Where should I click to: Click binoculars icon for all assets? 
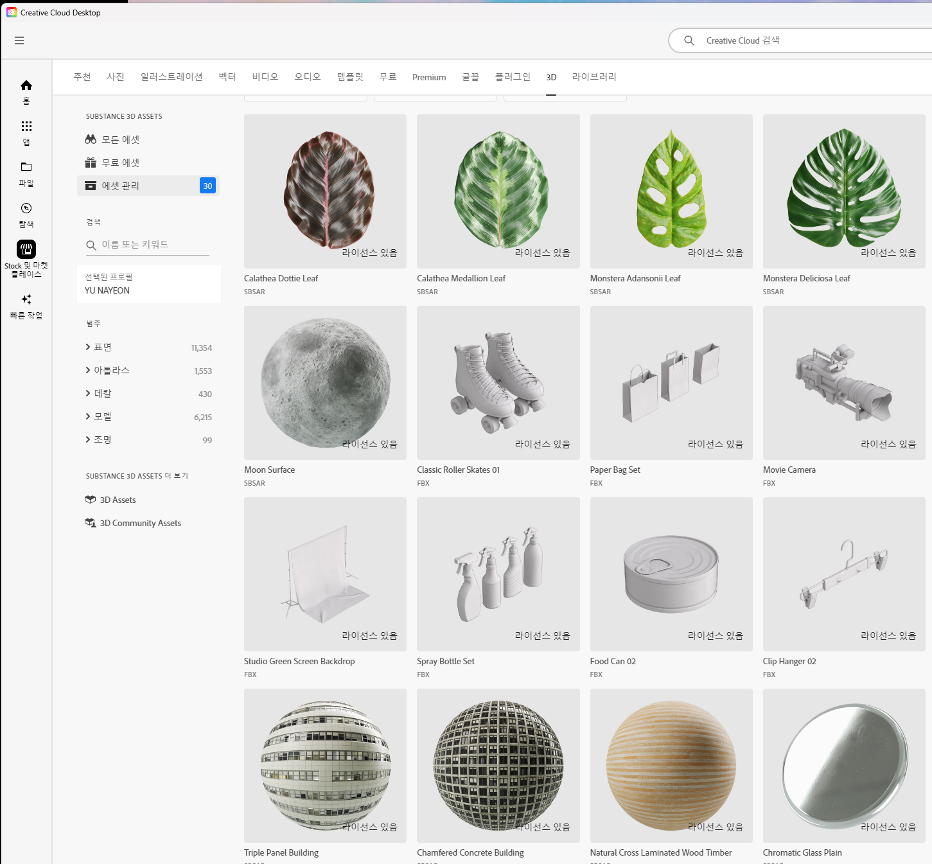(91, 139)
